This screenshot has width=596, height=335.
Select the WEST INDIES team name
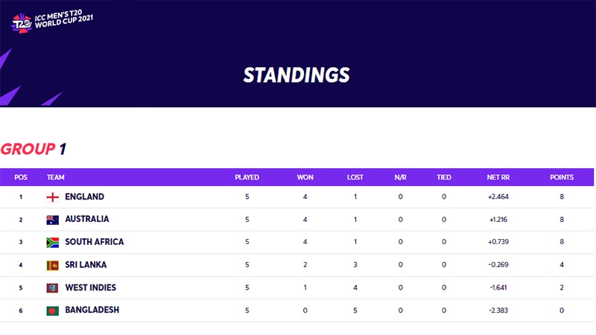[91, 287]
